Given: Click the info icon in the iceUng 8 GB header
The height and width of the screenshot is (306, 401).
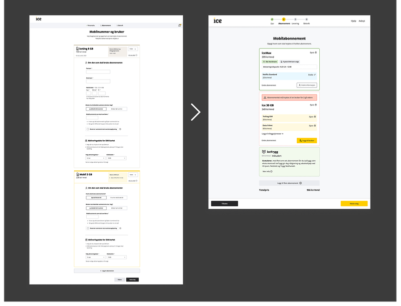Looking at the screenshot, I should point(136,55).
